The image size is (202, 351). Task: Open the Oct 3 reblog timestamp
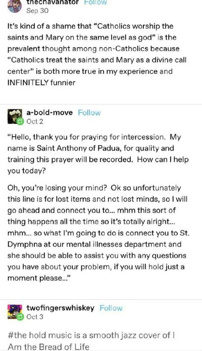[35, 317]
